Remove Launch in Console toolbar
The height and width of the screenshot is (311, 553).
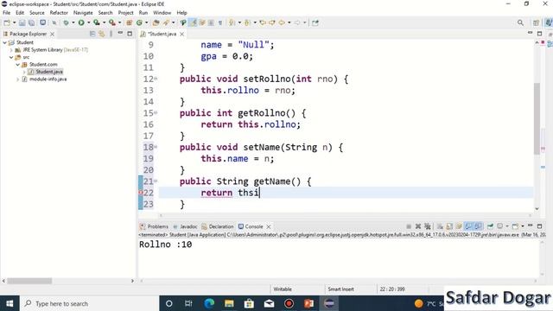pos(418,226)
